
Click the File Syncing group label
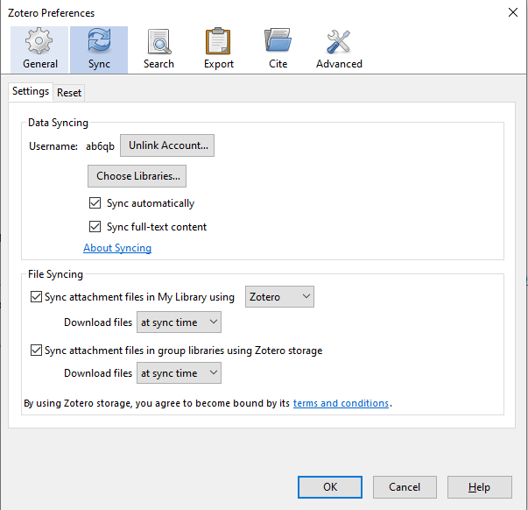point(55,274)
